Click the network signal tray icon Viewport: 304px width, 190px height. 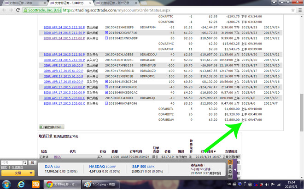[279, 184]
